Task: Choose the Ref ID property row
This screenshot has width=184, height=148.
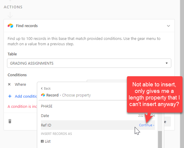Action: tap(98, 125)
